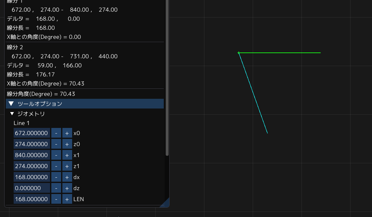
Task: Increase x0 with the plus button
Action: [67, 133]
